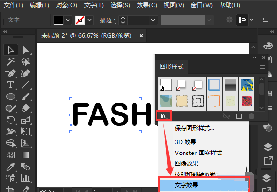277x192 pixels.
Task: Select the Blend tool
Action: (26, 167)
